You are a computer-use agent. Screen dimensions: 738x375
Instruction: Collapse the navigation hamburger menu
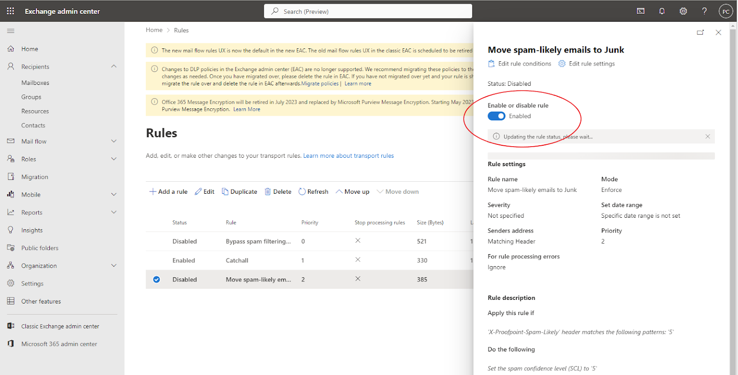11,31
